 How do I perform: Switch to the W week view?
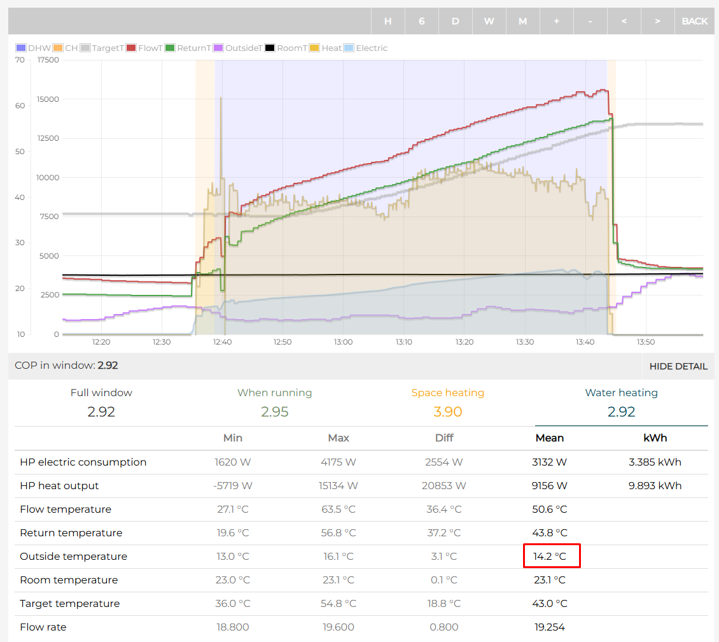pos(489,21)
